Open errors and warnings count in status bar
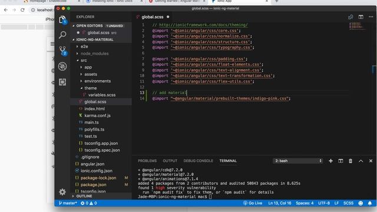The height and width of the screenshot is (212, 377). 89,203
